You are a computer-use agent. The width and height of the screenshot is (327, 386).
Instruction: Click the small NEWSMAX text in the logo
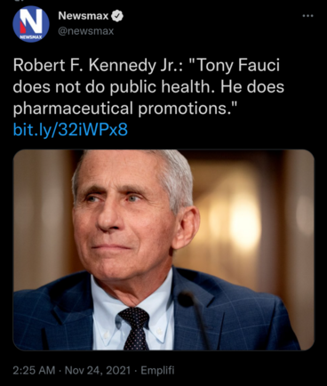(31, 37)
